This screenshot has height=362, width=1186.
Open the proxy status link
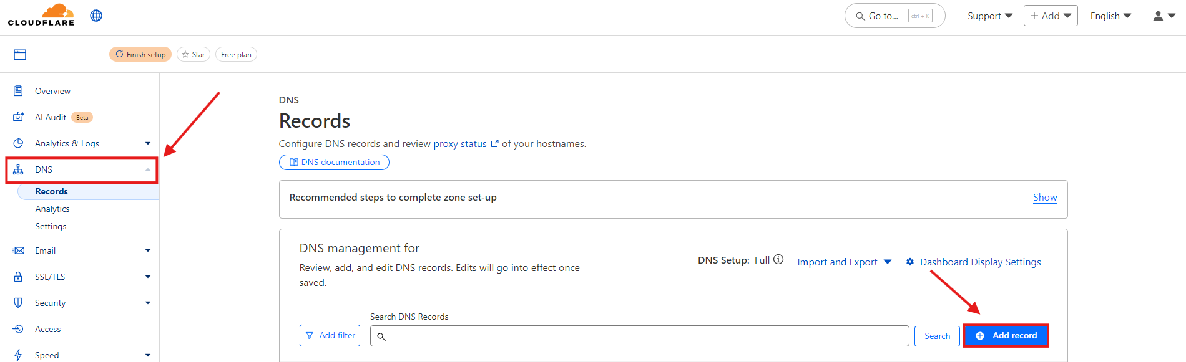(x=460, y=144)
